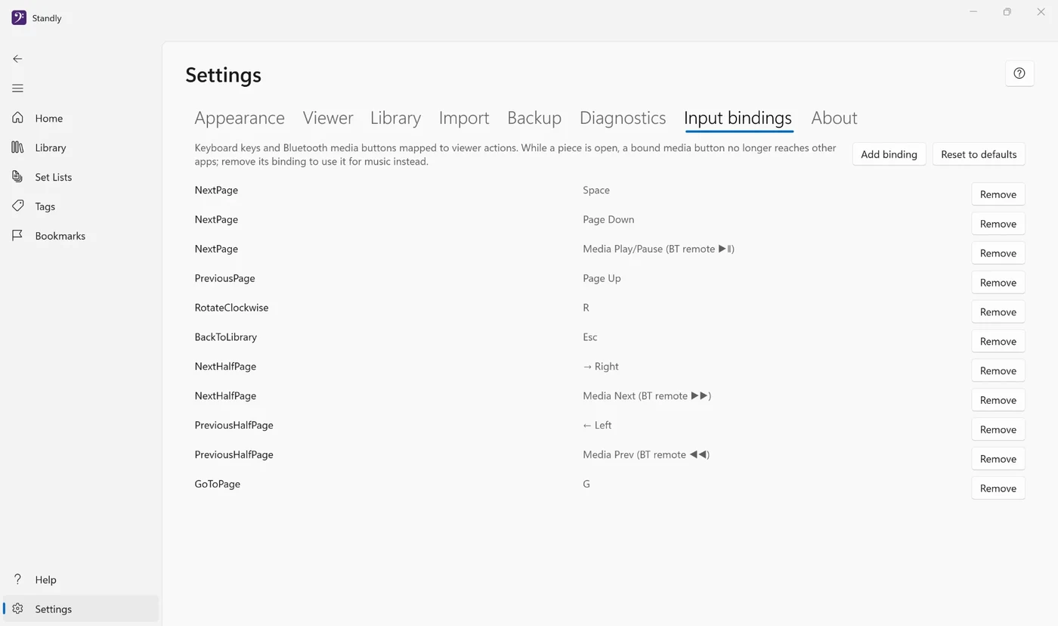Image resolution: width=1058 pixels, height=626 pixels.
Task: Toggle the hamburger navigation menu
Action: tap(17, 88)
